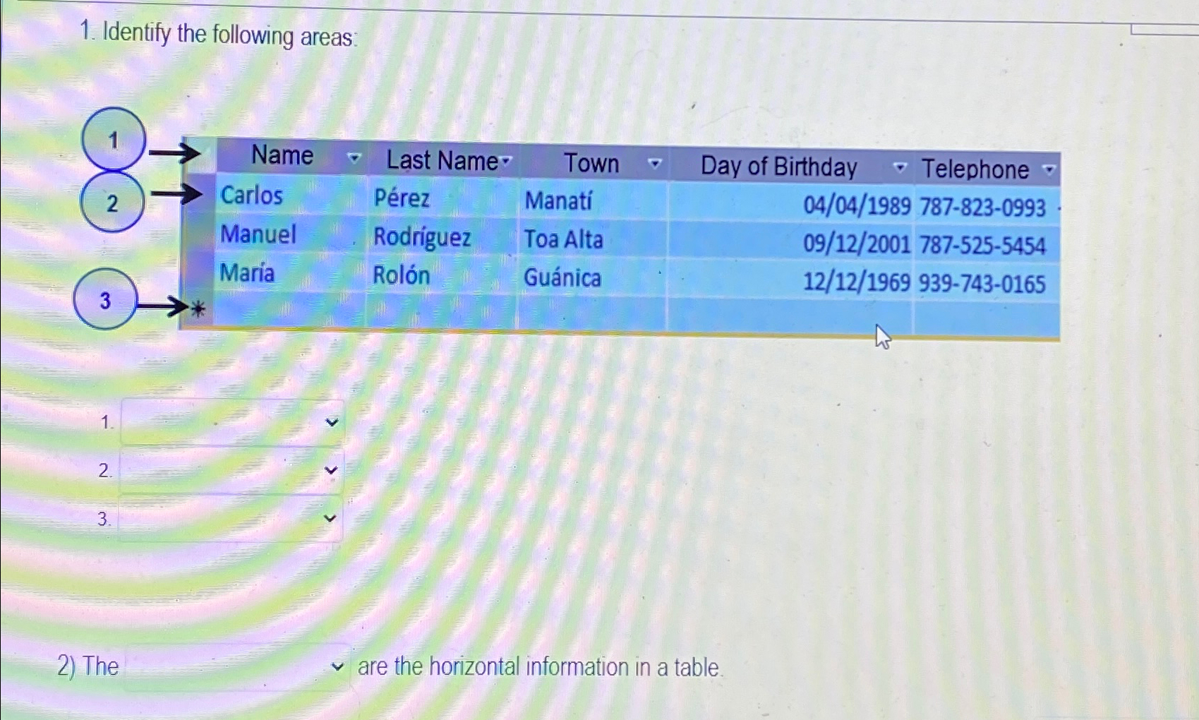Click the 'Identify the following areas' question text
Image resolution: width=1199 pixels, height=720 pixels.
[230, 35]
